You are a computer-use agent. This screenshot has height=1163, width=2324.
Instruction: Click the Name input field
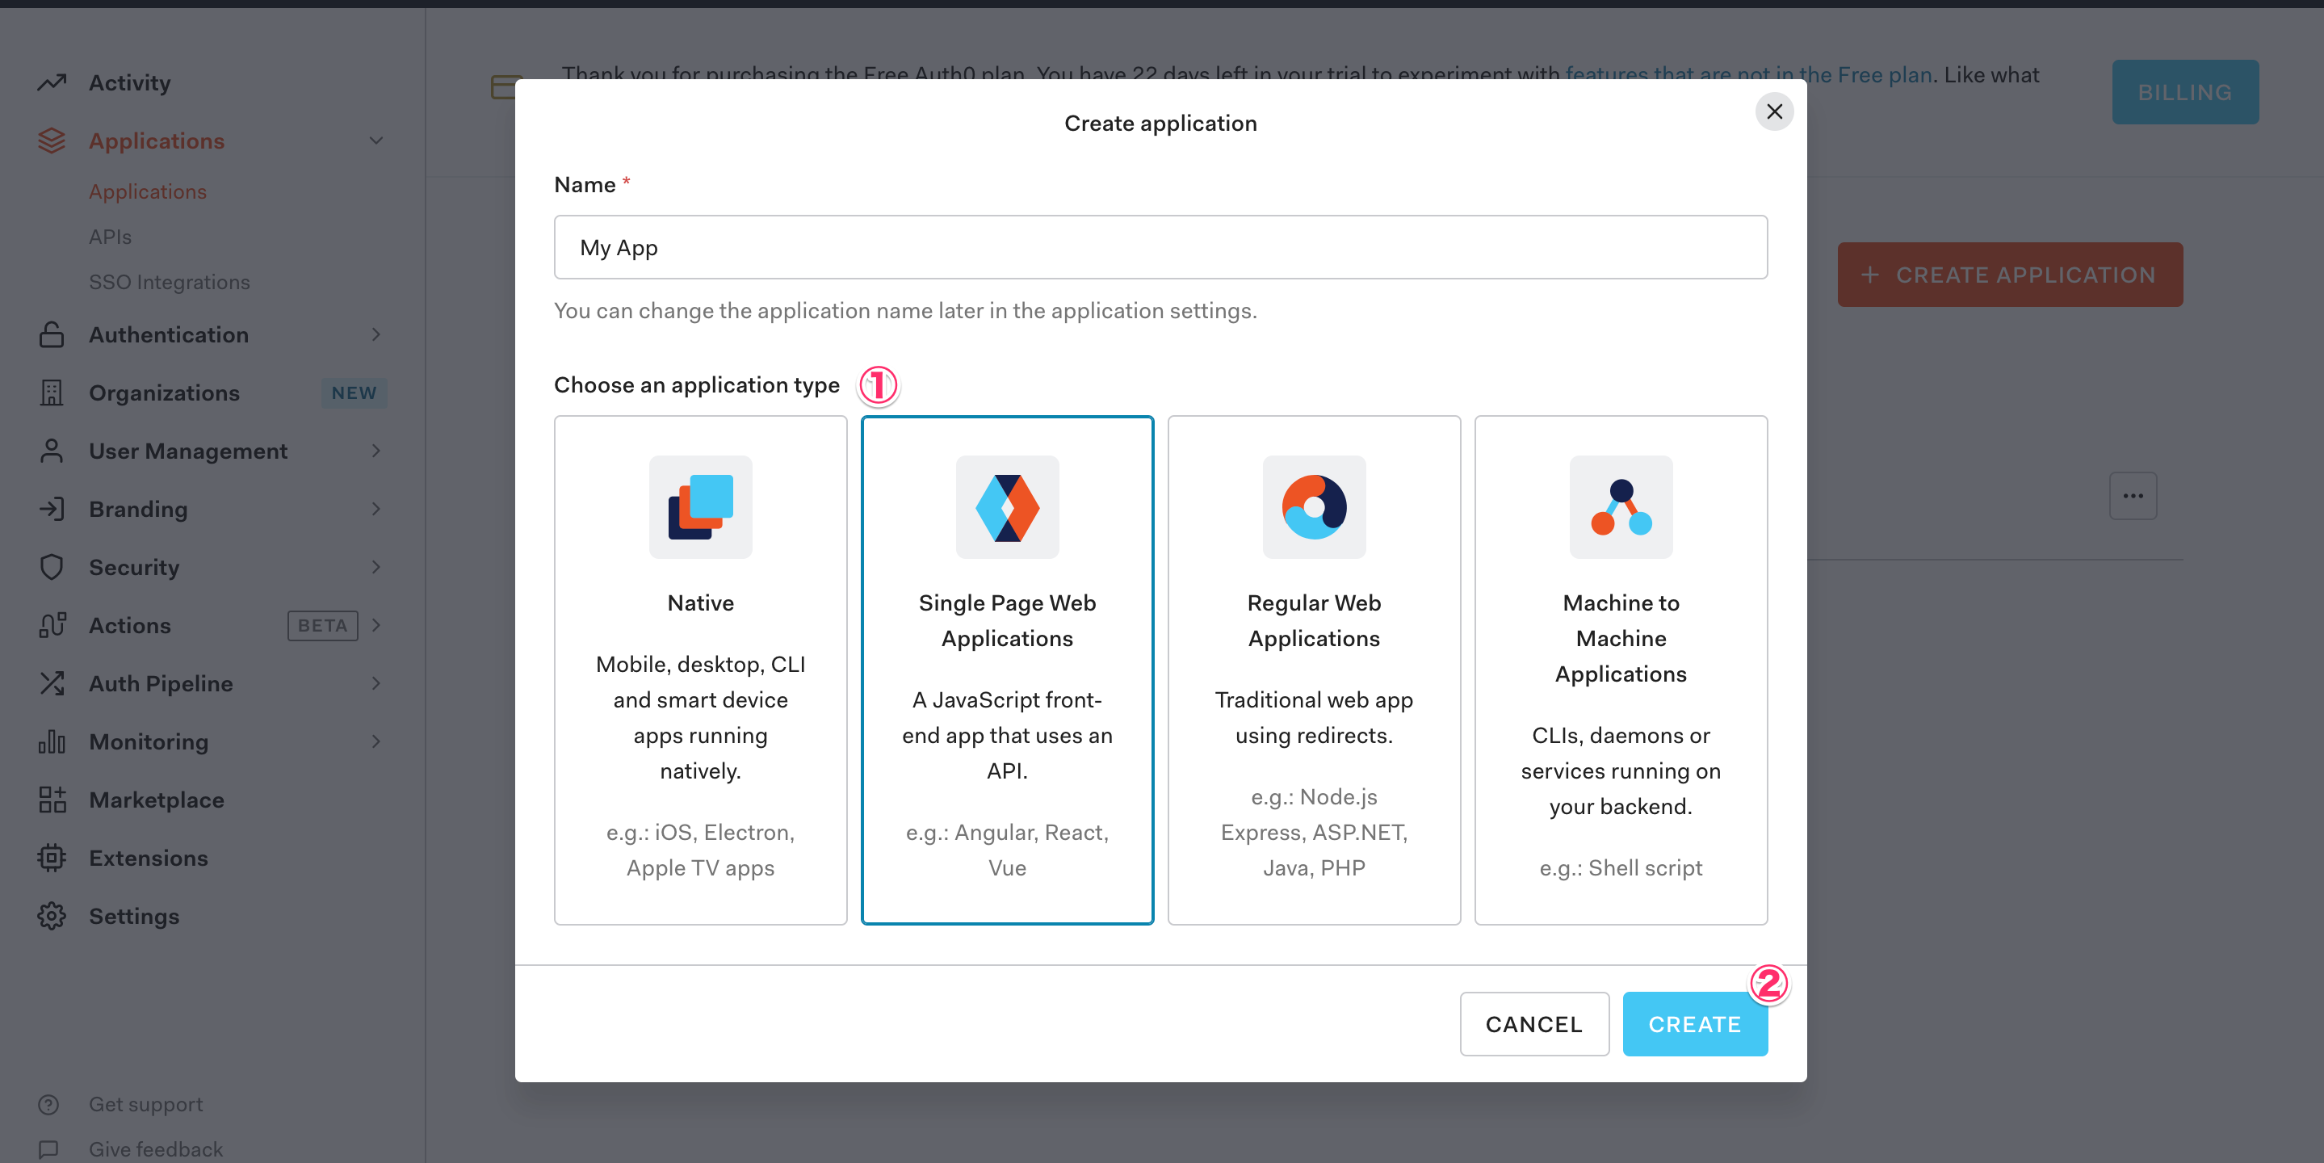pyautogui.click(x=1160, y=247)
